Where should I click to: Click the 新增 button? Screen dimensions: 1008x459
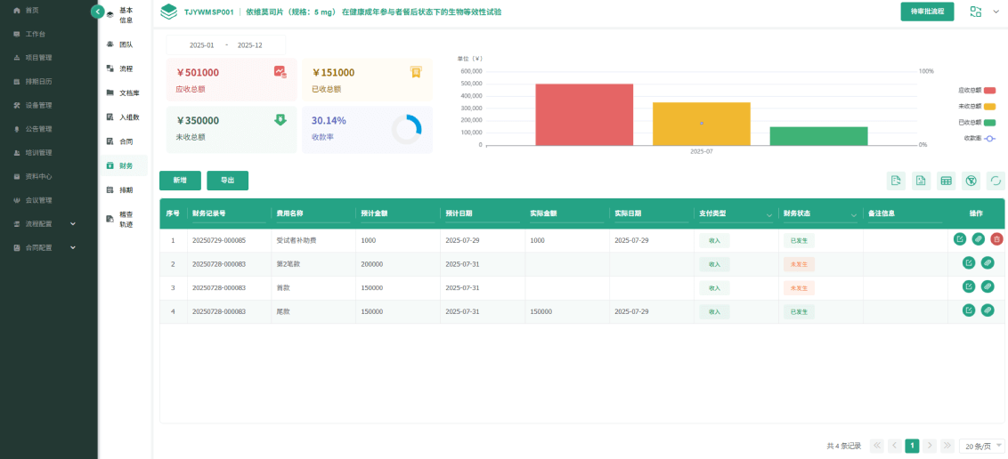[x=180, y=181]
